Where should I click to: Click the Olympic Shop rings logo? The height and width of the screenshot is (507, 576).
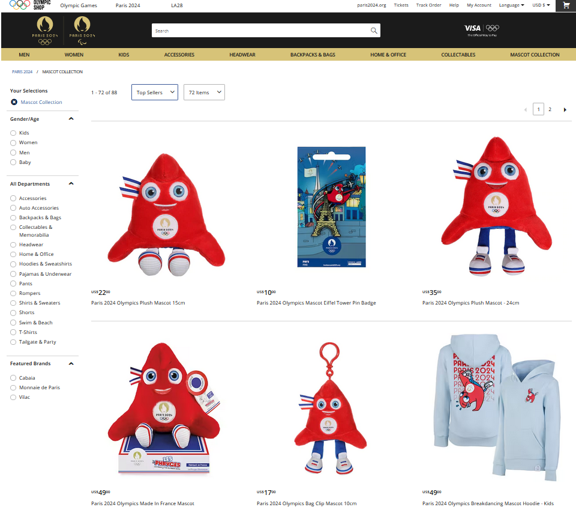tap(30, 5)
